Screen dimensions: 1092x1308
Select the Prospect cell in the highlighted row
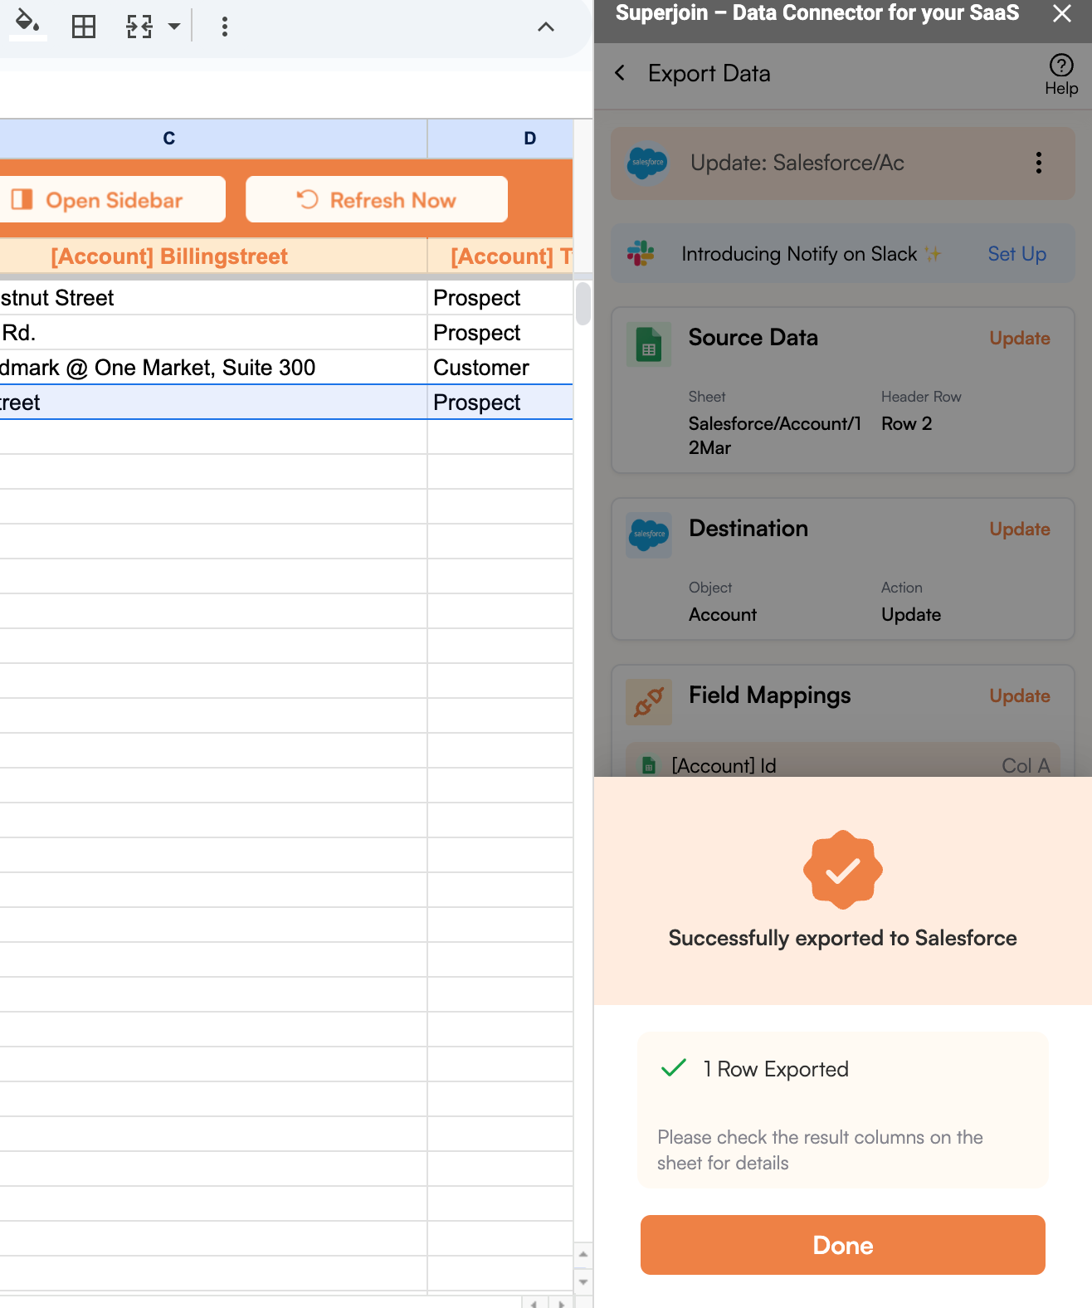pos(500,403)
